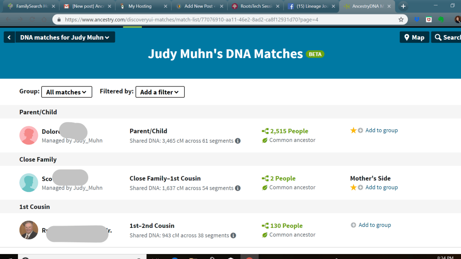Click the info icon beside 943 cM shared DNA

[x=233, y=236]
